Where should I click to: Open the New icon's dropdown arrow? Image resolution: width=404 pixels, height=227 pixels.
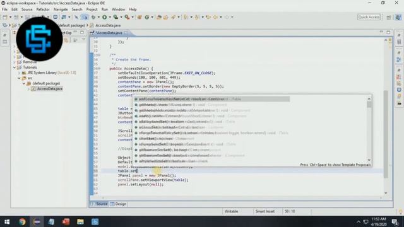click(x=10, y=17)
